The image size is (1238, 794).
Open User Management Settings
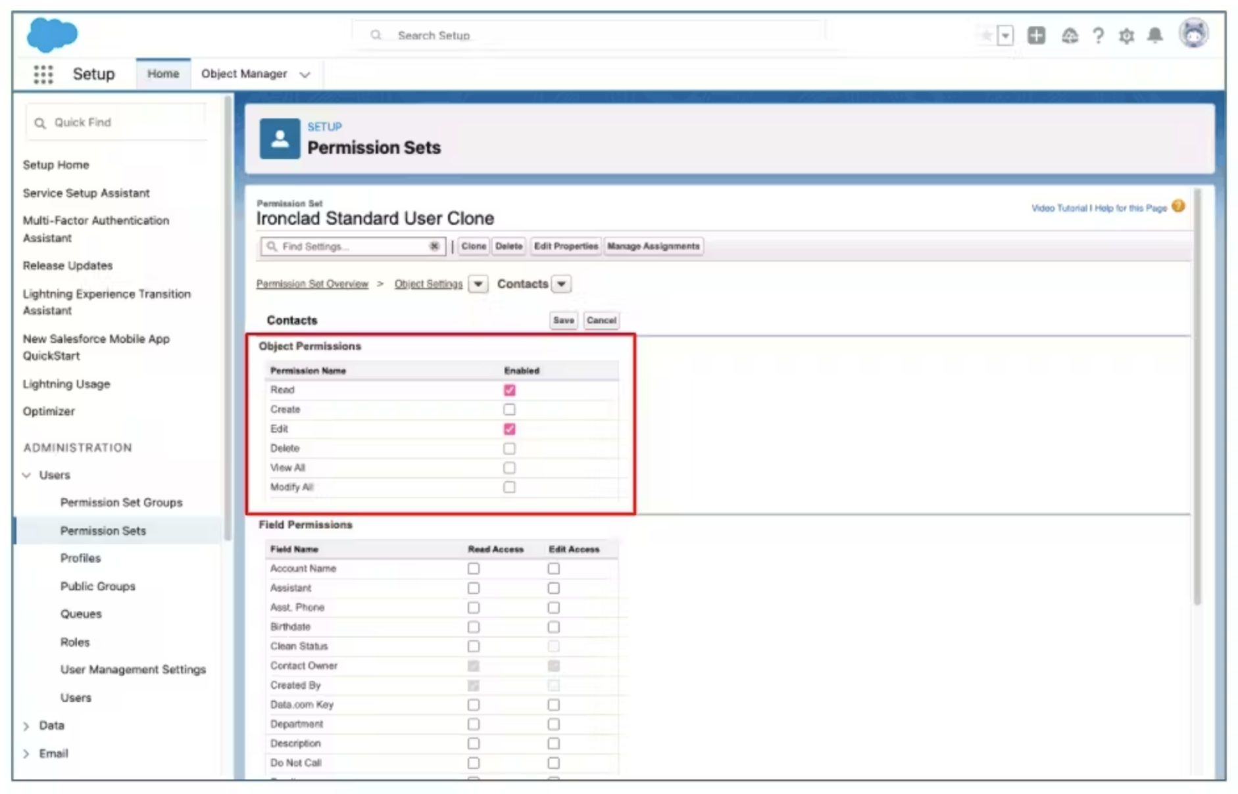133,670
